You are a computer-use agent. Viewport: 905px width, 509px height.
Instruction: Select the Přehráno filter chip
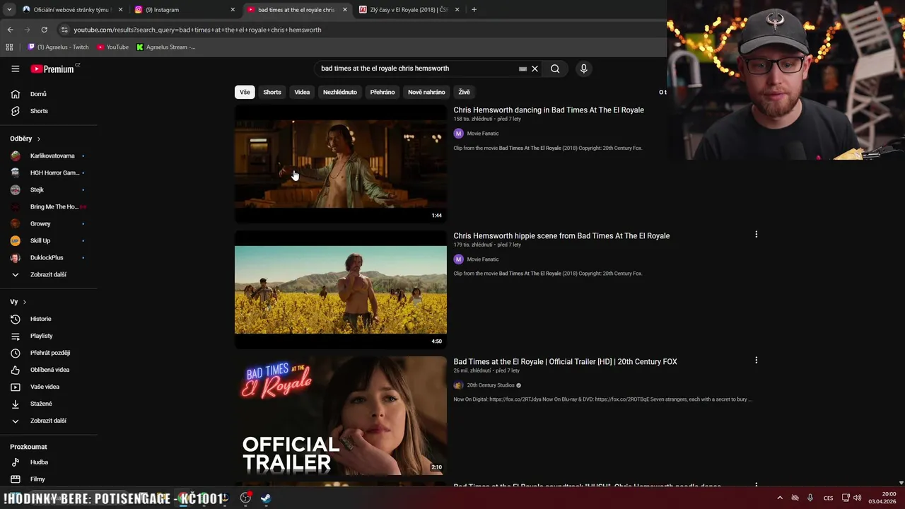(x=383, y=92)
